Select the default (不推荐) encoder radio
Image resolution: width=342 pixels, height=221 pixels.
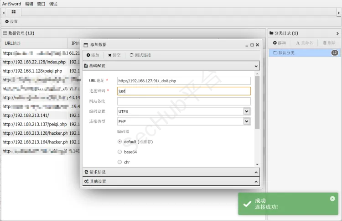119,142
